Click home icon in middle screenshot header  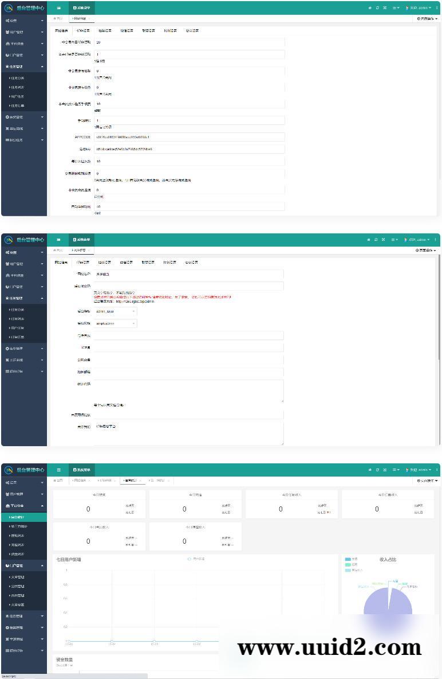pyautogui.click(x=369, y=240)
